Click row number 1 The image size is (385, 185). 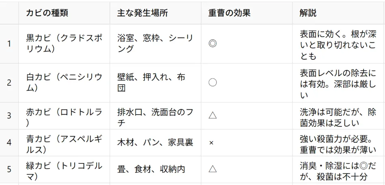9,44
